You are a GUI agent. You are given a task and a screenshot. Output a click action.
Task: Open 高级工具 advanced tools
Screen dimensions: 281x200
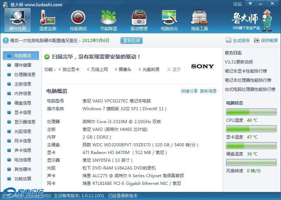click(x=200, y=20)
